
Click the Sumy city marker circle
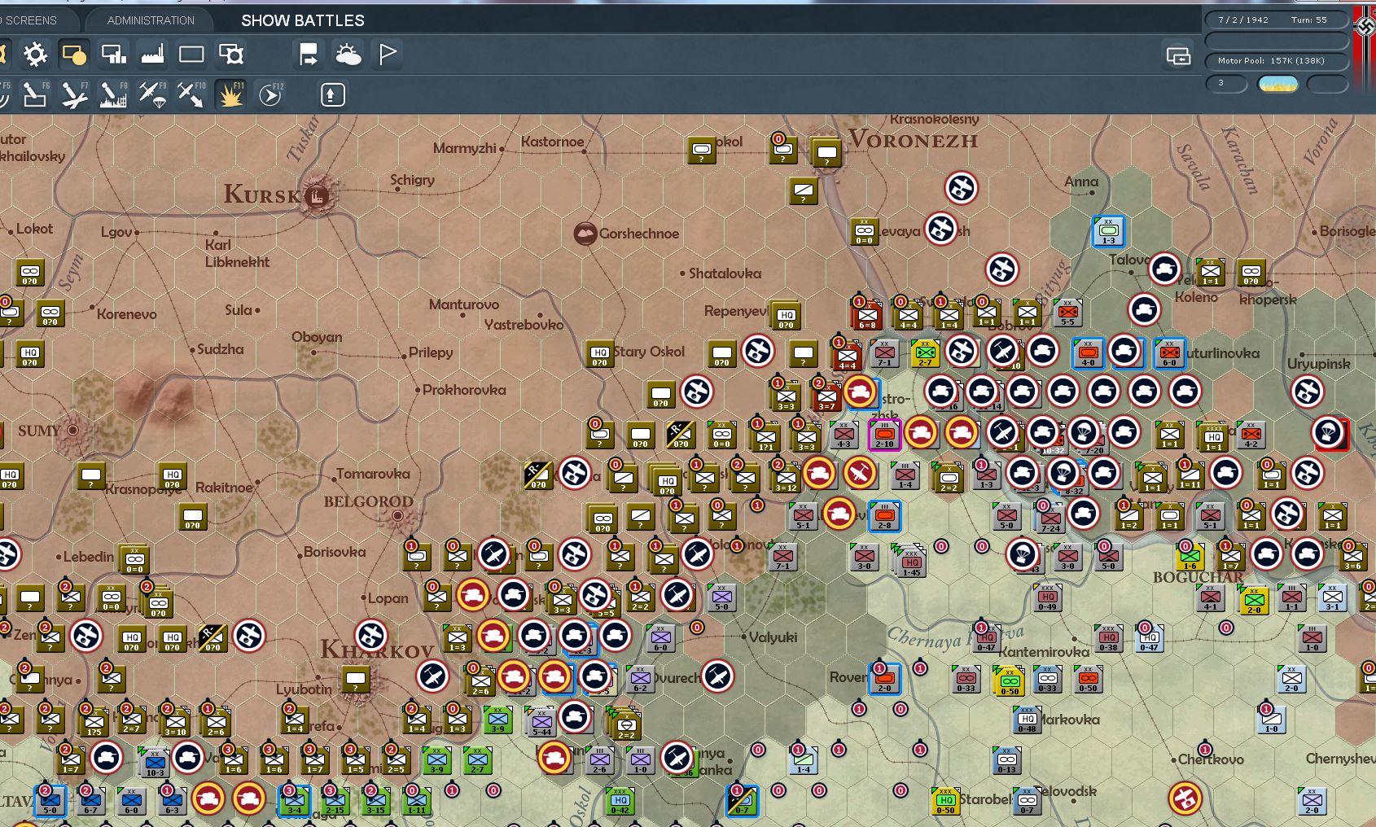[x=72, y=430]
